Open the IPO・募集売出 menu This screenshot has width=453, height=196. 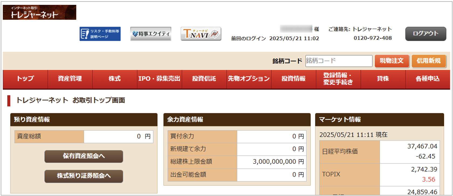[x=160, y=79]
